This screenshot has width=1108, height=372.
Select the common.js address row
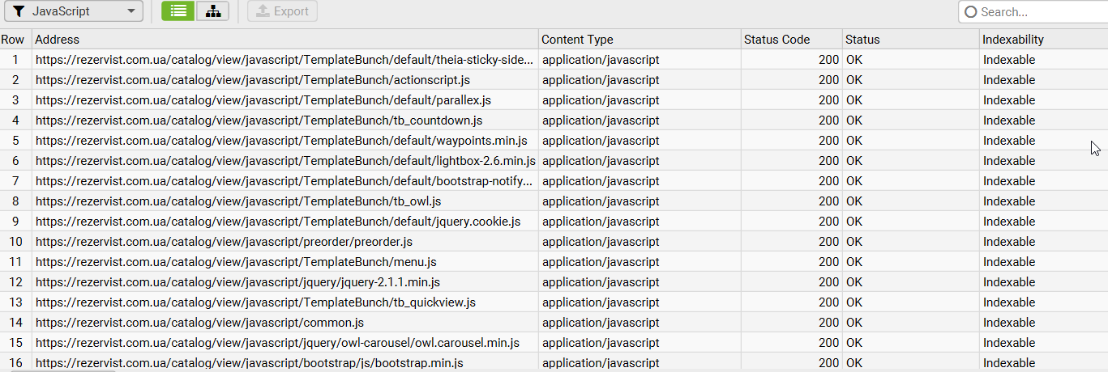point(199,323)
